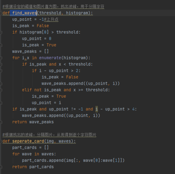Fold the 'elif not is_peak' block
Screen dimensions: 175x174
click(x=1, y=90)
